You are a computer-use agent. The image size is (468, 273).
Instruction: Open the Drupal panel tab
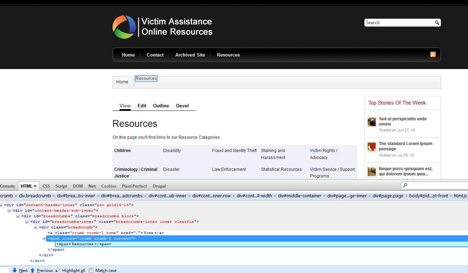tap(159, 186)
